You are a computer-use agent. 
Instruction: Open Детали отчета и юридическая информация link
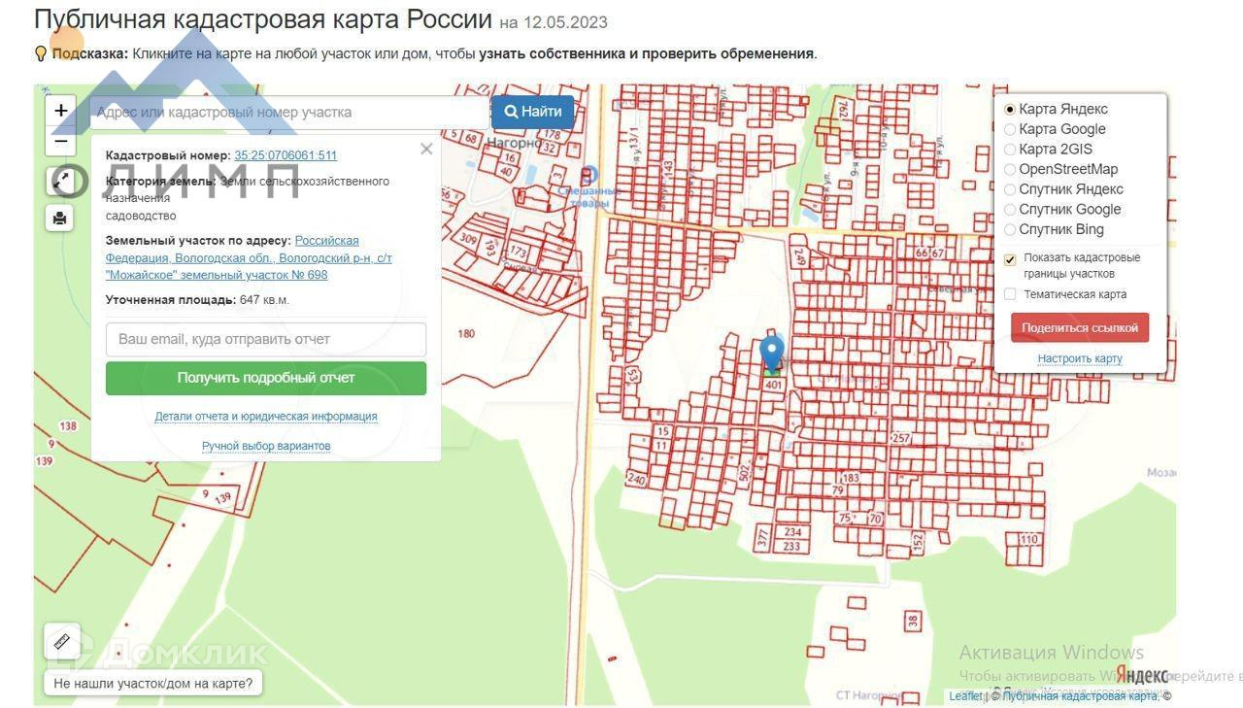266,417
